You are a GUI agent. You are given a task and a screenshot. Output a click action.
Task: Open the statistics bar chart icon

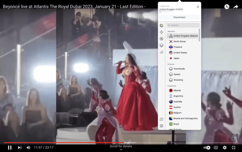(x=161, y=52)
